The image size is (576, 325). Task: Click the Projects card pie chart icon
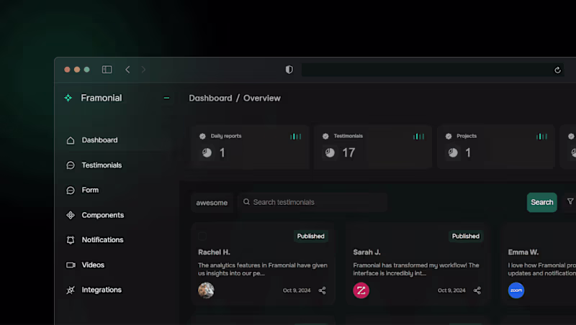[453, 152]
